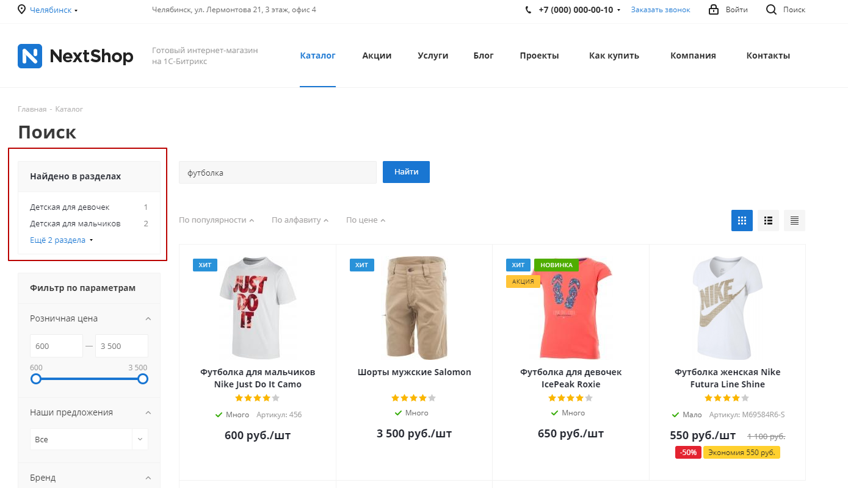This screenshot has width=848, height=488.
Task: Open the Челябинск city dropdown
Action: point(54,10)
